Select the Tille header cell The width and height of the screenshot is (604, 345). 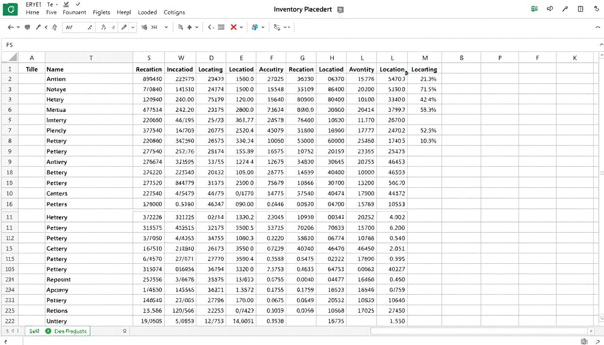tap(32, 69)
